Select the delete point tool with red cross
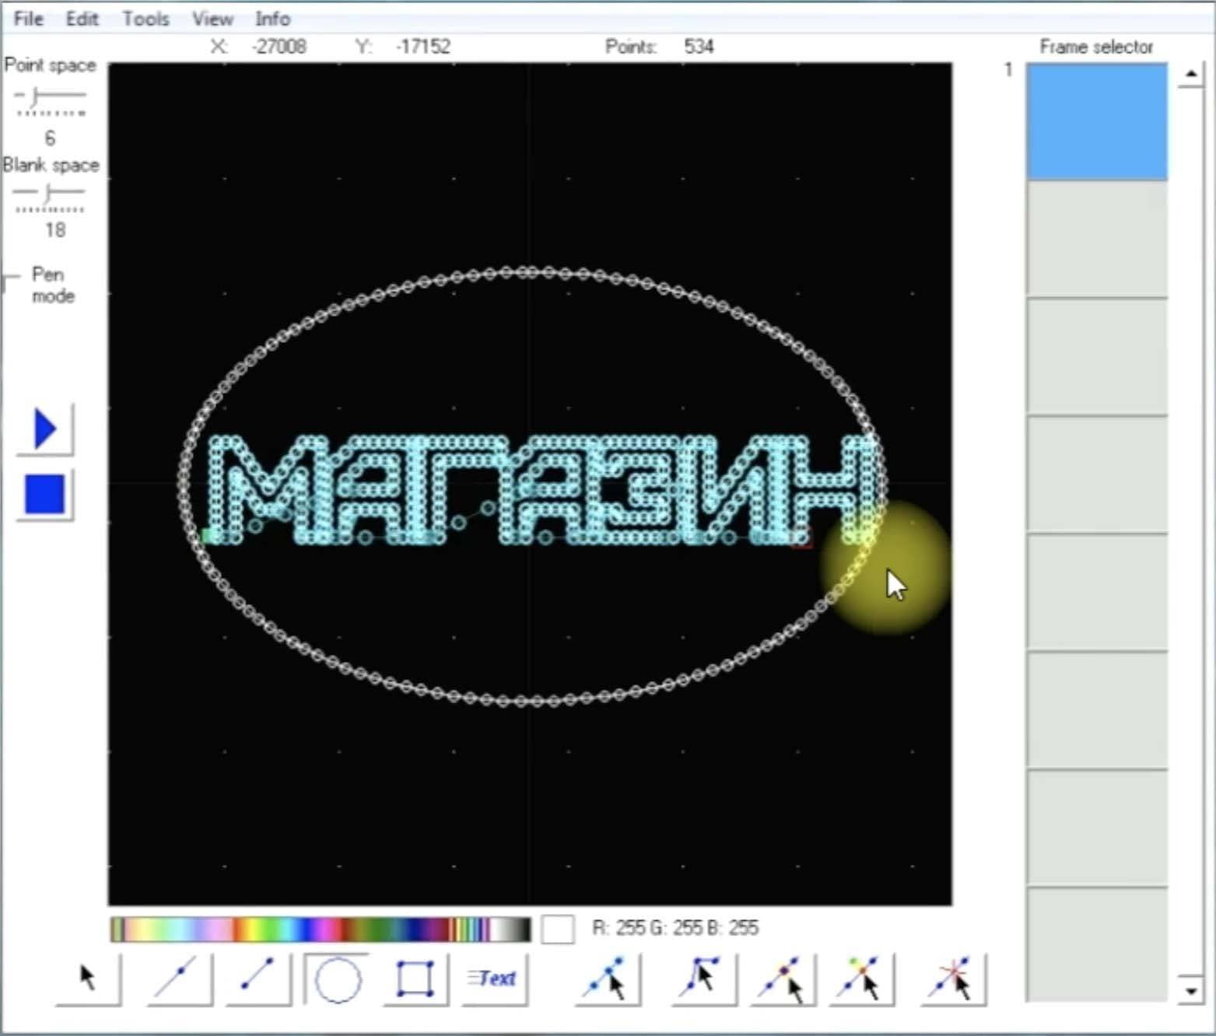 tap(953, 978)
